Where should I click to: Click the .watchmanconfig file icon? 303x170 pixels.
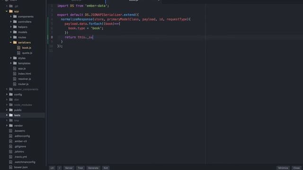point(11,162)
